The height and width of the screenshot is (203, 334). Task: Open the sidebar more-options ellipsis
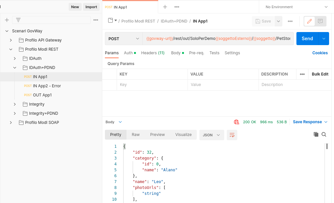point(96,20)
